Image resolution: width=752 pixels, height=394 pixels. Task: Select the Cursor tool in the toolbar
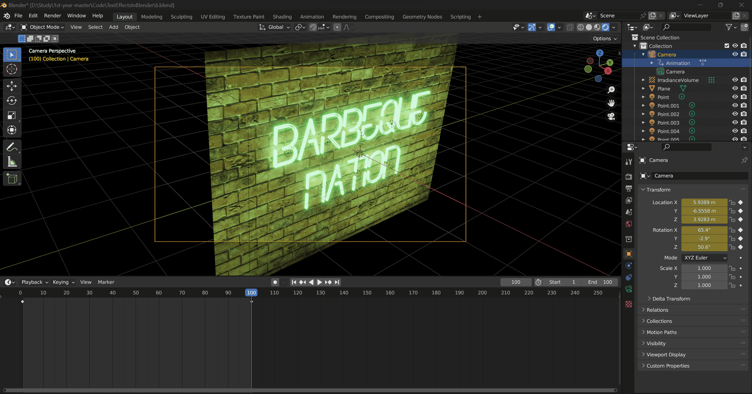coord(12,69)
